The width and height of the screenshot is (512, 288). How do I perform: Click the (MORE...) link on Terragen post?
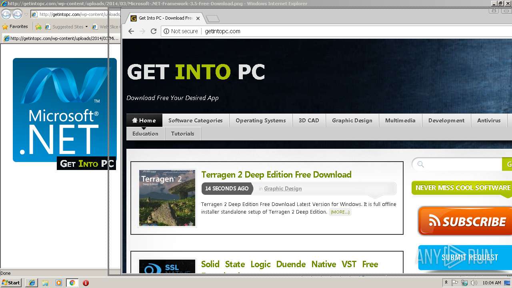[x=340, y=212]
